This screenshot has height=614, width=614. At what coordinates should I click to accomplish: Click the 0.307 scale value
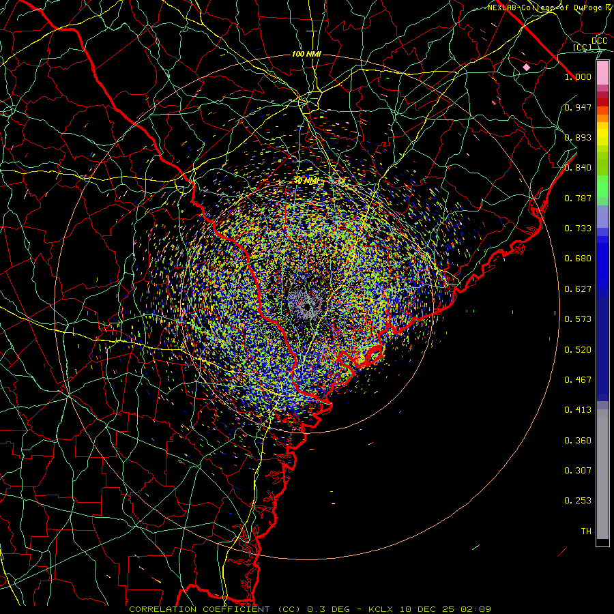(x=578, y=471)
